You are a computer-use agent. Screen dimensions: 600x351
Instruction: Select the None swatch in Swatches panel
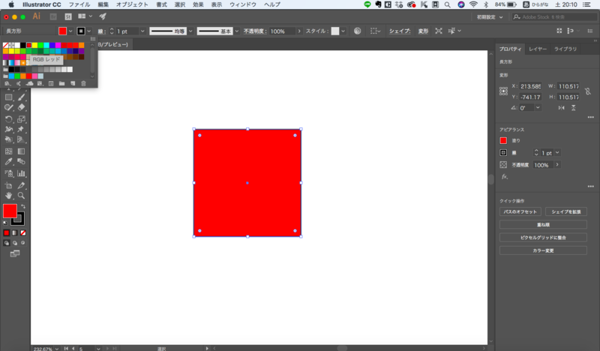click(5, 45)
